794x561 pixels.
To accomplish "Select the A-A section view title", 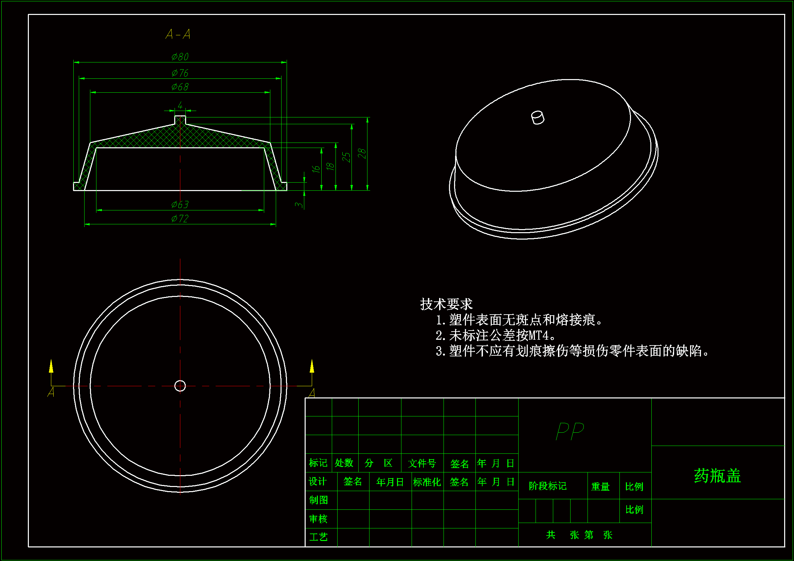I will coord(178,34).
